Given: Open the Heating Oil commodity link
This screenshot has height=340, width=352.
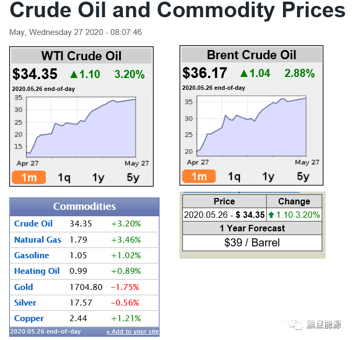Looking at the screenshot, I should [37, 271].
